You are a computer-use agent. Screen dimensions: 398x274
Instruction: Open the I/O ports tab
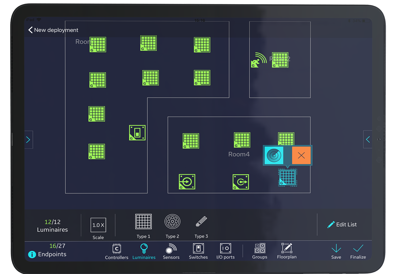225,251
